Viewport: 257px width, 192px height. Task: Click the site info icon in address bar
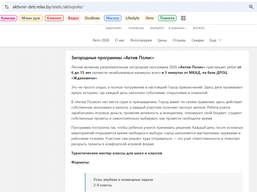point(7,7)
